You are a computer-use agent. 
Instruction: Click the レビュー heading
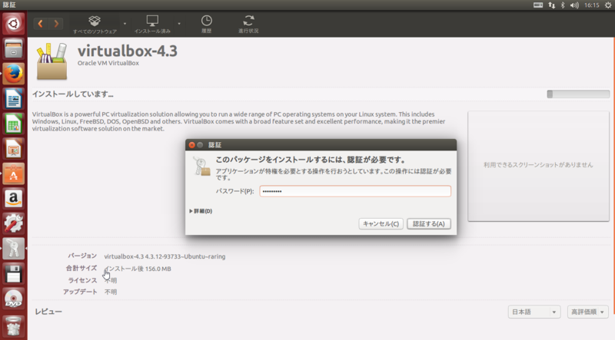(48, 312)
